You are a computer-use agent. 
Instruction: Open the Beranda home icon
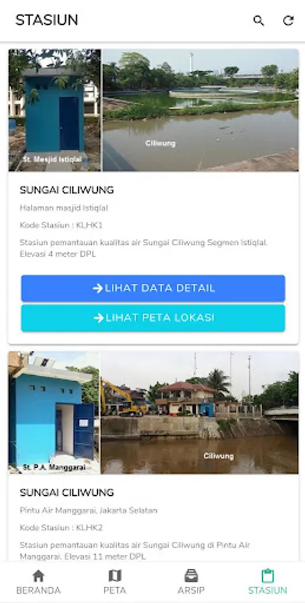click(38, 576)
